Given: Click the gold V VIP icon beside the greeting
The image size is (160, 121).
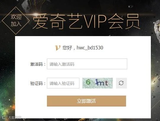Looking at the screenshot, I should [58, 48].
